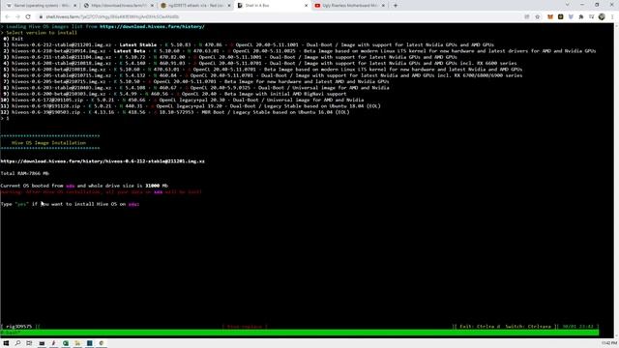Viewport: 619px width, 348px height.
Task: Select option 1 hiveos-0.6-212-stable line
Action: point(249,45)
